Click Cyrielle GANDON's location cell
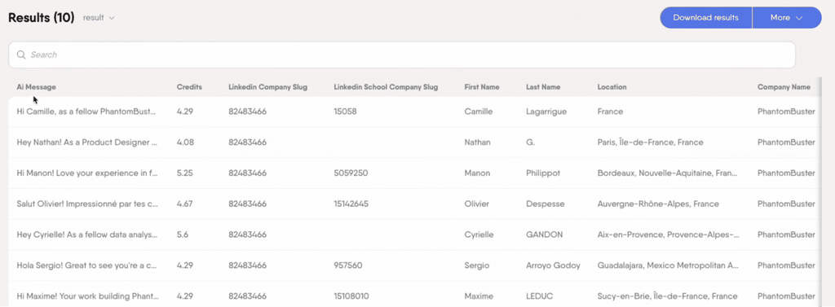 pyautogui.click(x=669, y=235)
